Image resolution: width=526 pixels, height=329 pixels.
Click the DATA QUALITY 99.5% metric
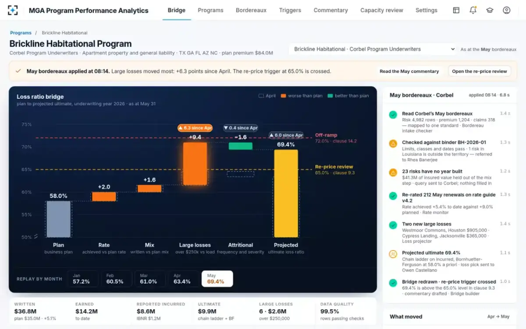(x=342, y=311)
